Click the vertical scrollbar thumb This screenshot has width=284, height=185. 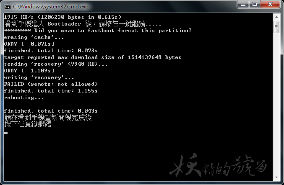tap(276, 27)
